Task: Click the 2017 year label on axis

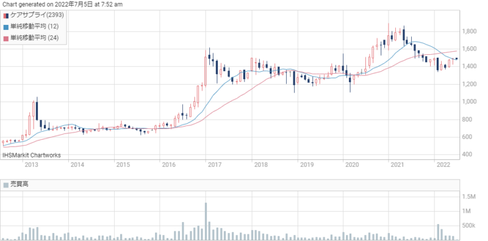Action: click(x=215, y=165)
